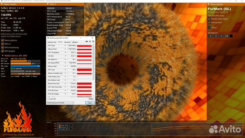
Task: Click the Bus Interface Load sensor label
Action: pos(54,80)
